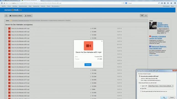Click the reload icon in address bar
The image size is (177, 99).
click(123, 3)
